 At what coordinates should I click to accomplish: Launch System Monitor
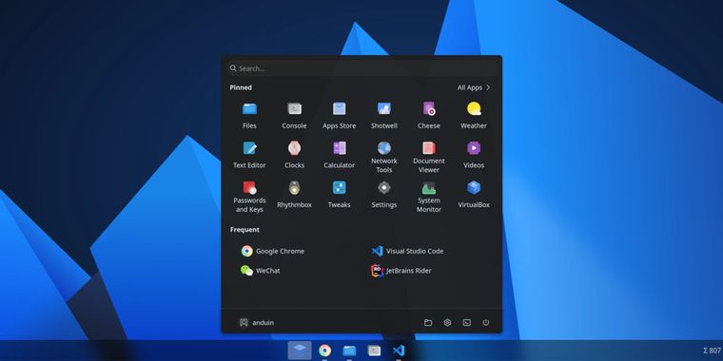429,196
